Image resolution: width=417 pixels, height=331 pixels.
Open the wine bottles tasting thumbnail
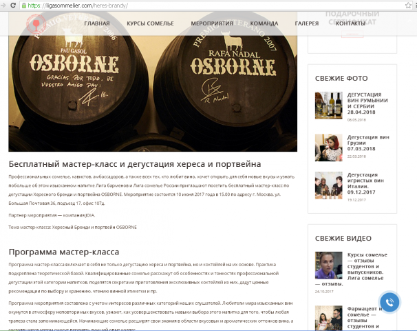point(329,106)
